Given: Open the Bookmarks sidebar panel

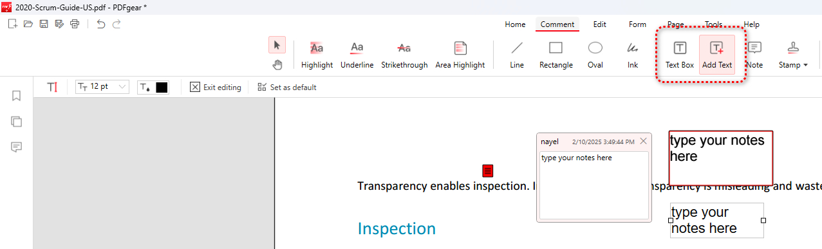Looking at the screenshot, I should (x=17, y=96).
